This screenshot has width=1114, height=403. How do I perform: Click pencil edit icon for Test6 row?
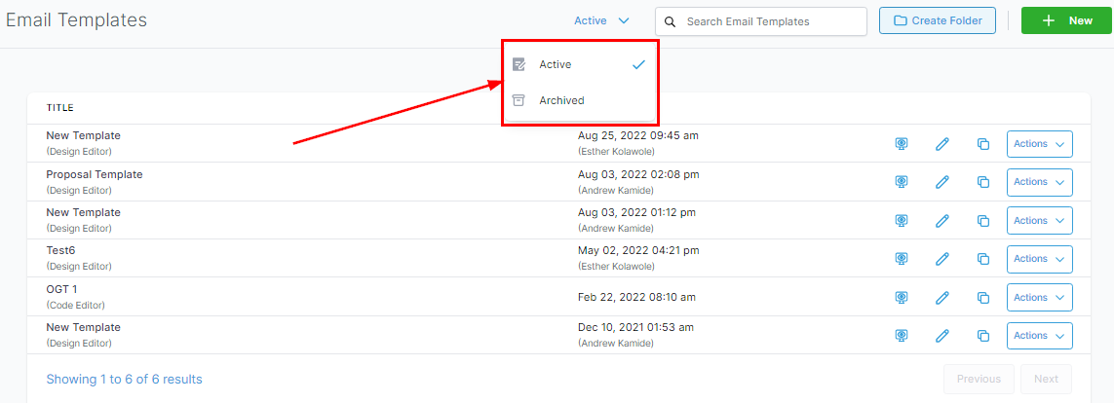(942, 259)
